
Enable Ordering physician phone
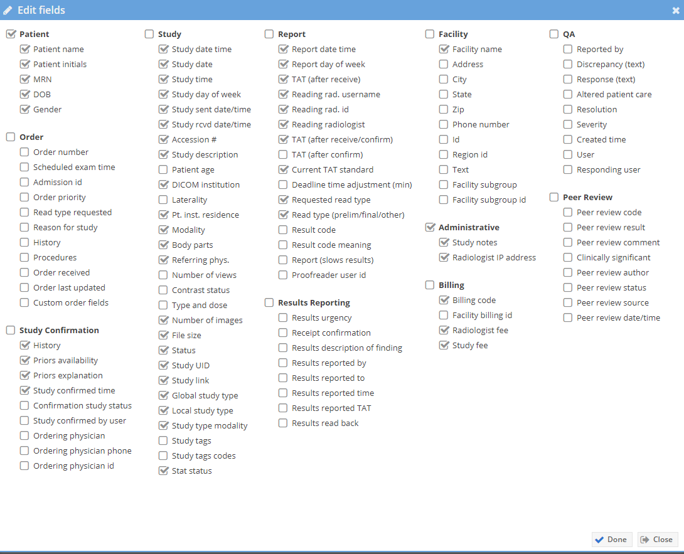click(25, 450)
